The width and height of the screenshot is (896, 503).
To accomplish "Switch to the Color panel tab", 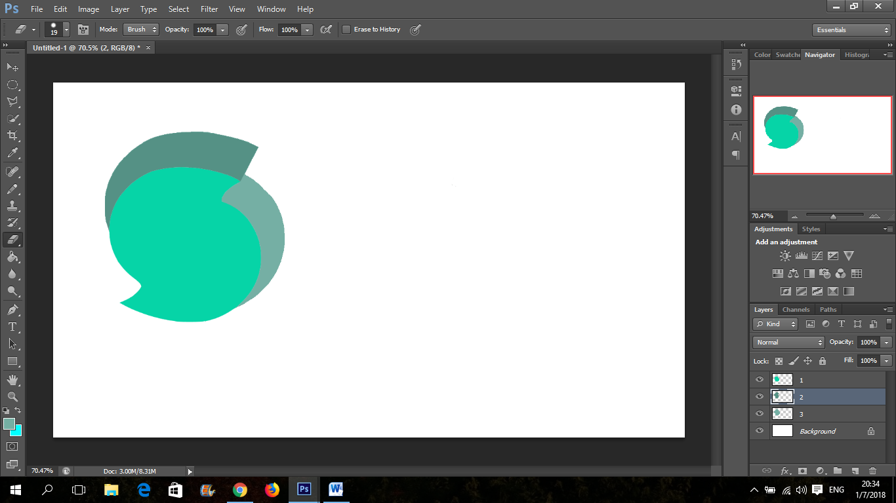I will (762, 55).
